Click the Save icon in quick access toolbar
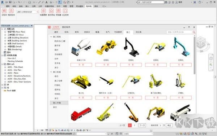217x136 pixels. point(10,2)
